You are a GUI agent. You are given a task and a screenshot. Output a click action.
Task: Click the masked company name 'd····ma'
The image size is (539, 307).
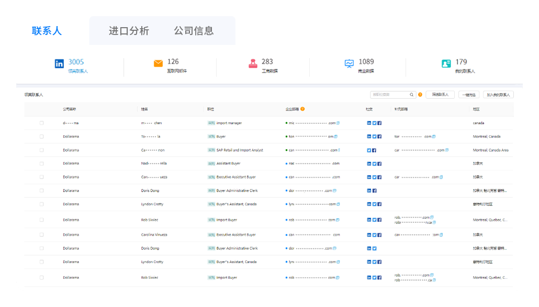point(71,123)
